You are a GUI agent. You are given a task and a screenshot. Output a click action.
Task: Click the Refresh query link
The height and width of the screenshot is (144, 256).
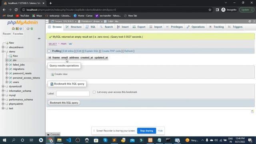[x=128, y=51]
